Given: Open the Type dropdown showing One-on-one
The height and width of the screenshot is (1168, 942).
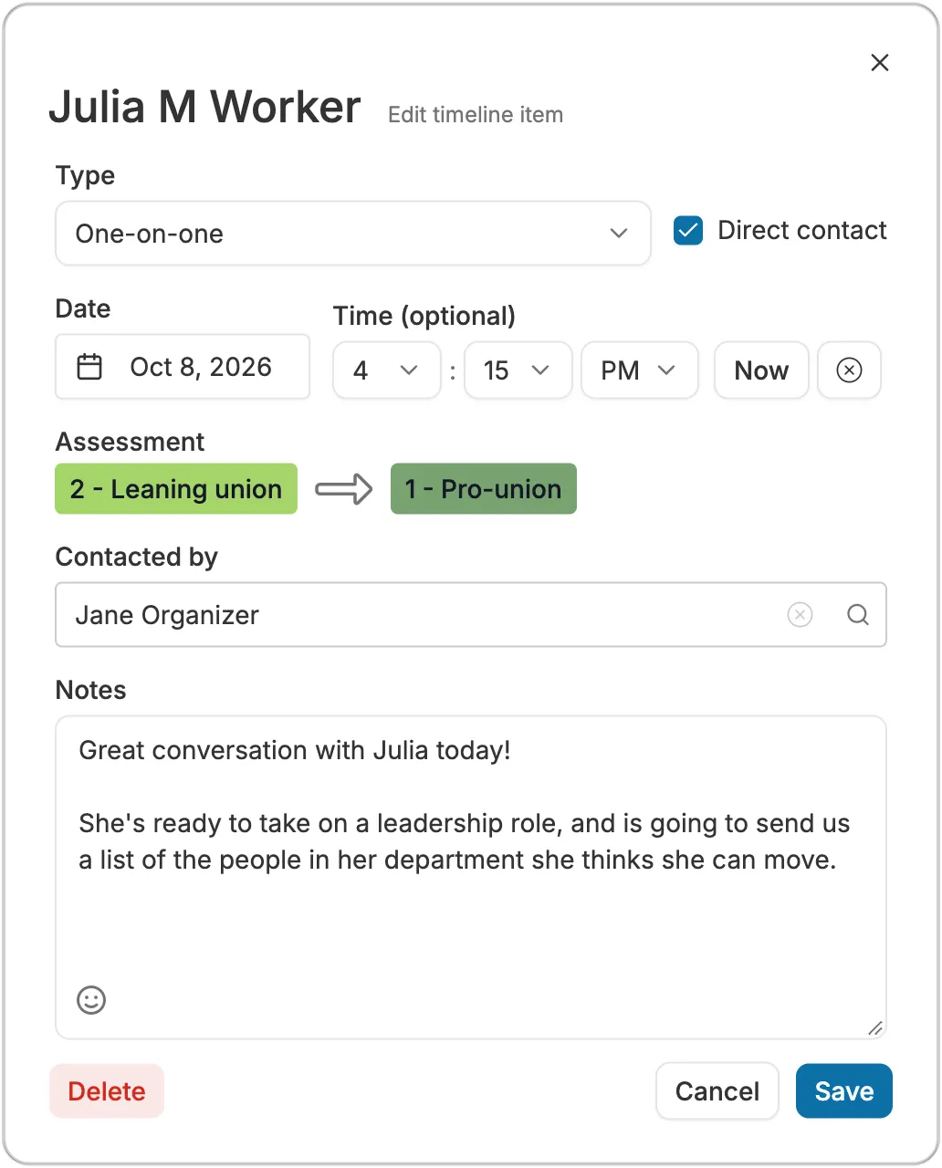Looking at the screenshot, I should click(353, 234).
